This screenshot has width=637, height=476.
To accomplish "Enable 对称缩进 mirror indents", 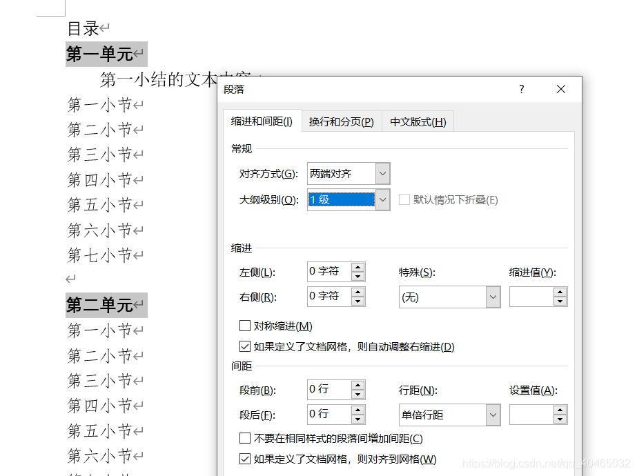I will [245, 325].
